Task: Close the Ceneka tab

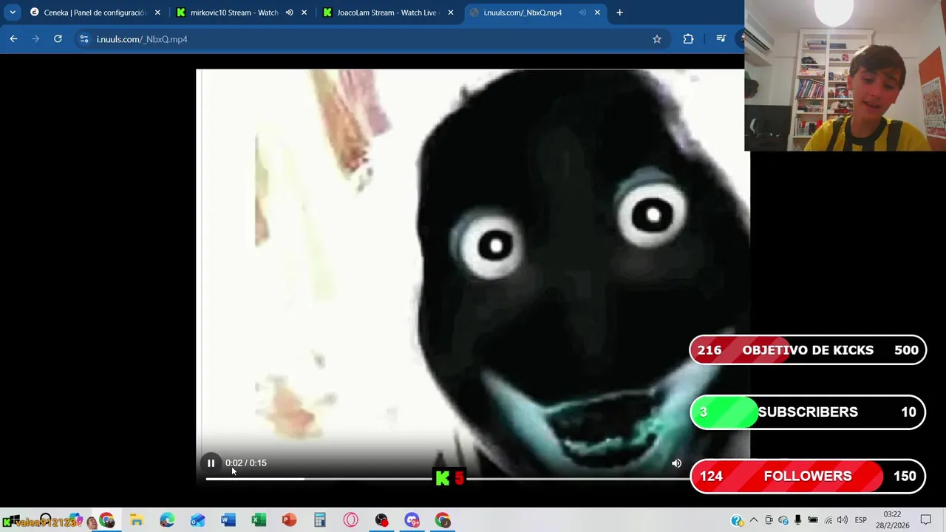Action: coord(157,13)
